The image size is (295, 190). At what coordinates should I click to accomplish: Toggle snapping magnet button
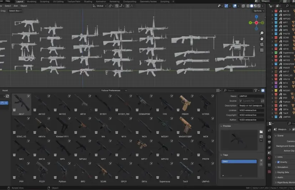[117, 6]
